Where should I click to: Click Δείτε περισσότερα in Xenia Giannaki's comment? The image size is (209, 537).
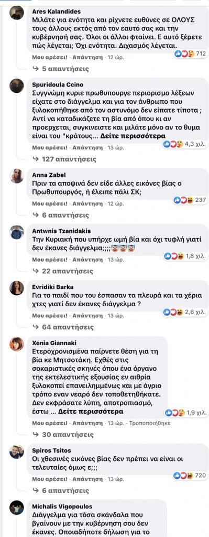pyautogui.click(x=91, y=411)
